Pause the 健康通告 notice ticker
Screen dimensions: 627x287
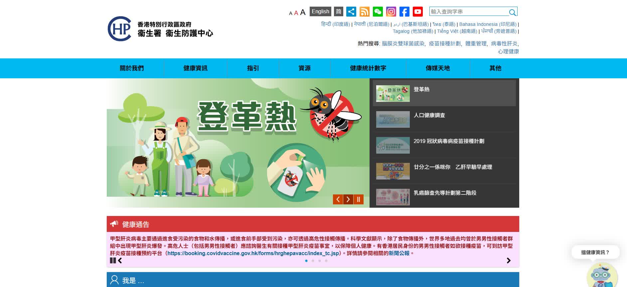(112, 260)
